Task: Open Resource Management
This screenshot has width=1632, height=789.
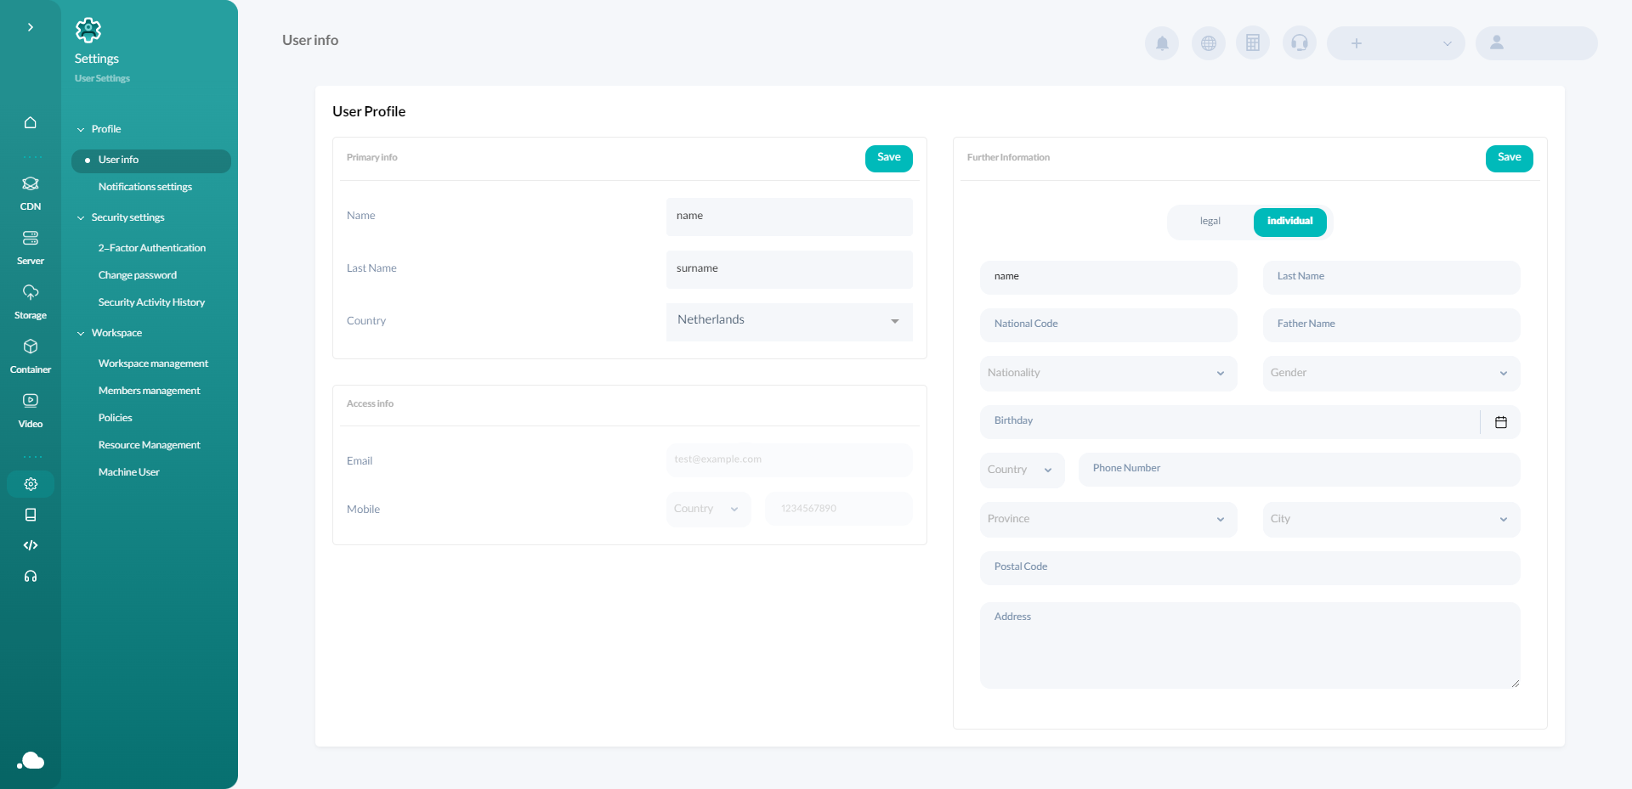Action: tap(150, 445)
